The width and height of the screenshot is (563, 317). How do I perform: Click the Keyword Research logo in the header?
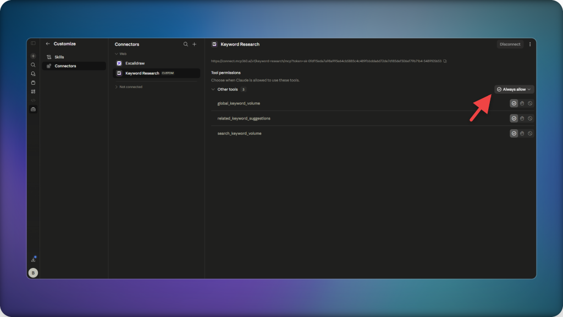[214, 44]
